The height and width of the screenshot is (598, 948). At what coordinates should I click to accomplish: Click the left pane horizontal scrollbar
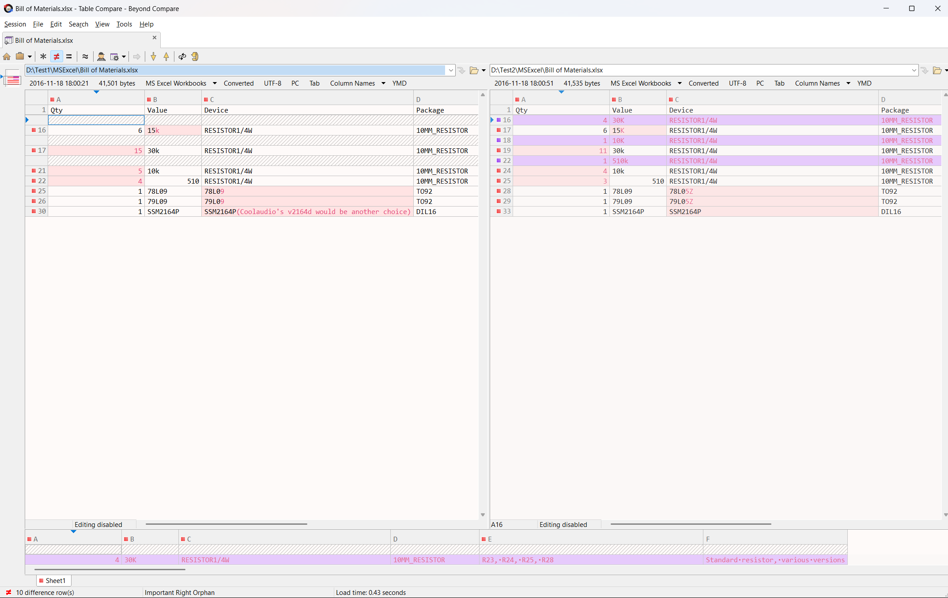(226, 524)
